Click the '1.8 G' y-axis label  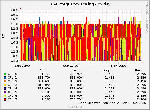[x=14, y=38]
